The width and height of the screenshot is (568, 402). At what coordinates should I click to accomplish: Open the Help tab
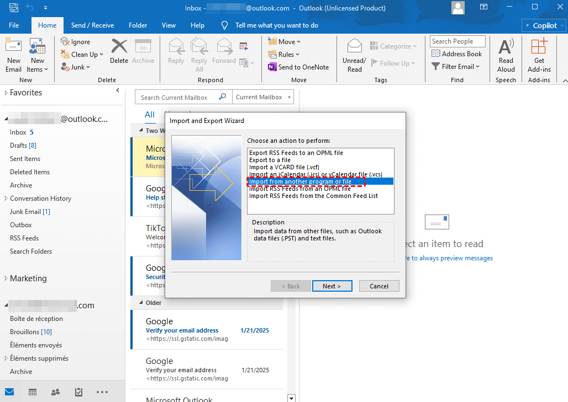coord(197,25)
